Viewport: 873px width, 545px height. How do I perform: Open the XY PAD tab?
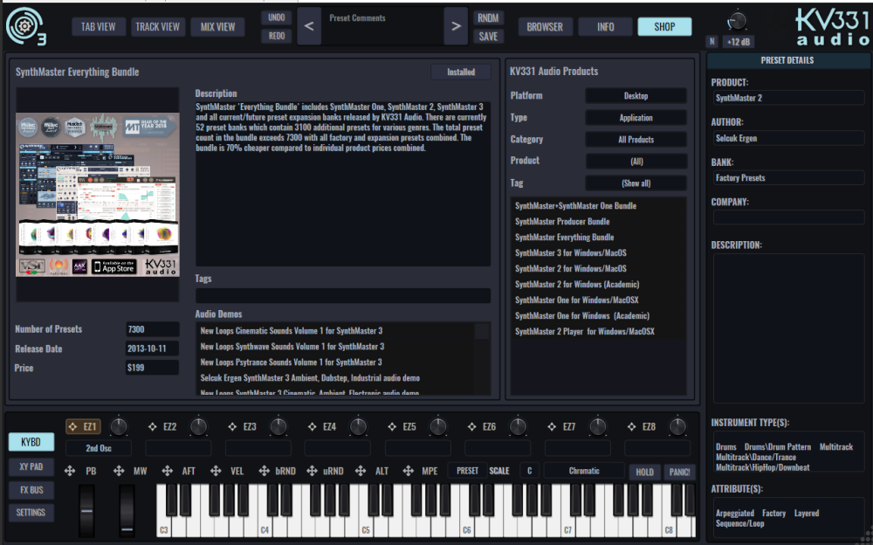tap(31, 466)
